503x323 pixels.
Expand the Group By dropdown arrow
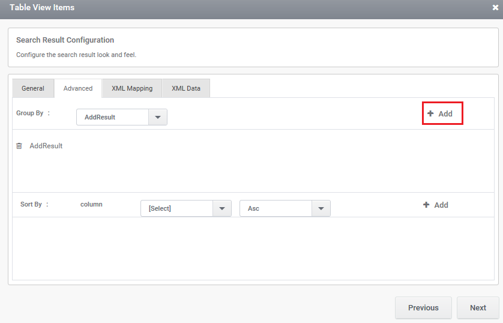click(x=158, y=117)
